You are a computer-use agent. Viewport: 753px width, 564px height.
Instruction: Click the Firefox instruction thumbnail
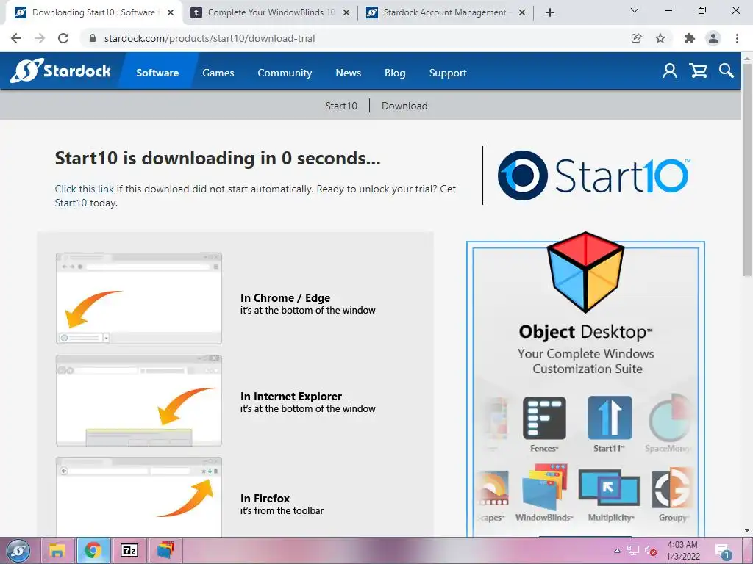coord(139,497)
